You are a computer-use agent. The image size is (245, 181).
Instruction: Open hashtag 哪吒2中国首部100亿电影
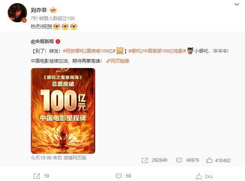click(157, 51)
